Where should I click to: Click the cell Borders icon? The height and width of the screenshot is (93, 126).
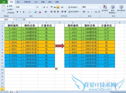(x=29, y=12)
